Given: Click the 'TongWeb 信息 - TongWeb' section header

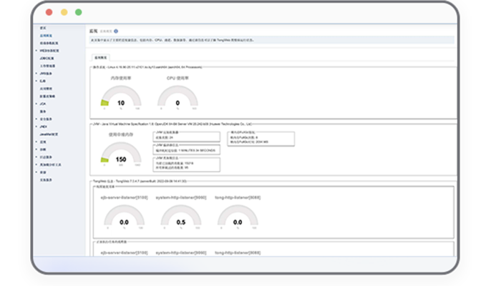Looking at the screenshot, I should pos(140,181).
